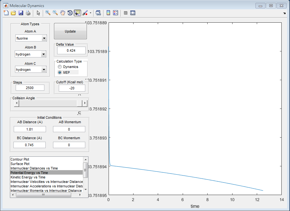The height and width of the screenshot is (211, 290).
Task: Click the BC Distance input field
Action: coord(30,145)
